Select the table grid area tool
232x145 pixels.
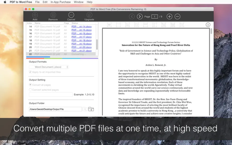(x=182, y=25)
